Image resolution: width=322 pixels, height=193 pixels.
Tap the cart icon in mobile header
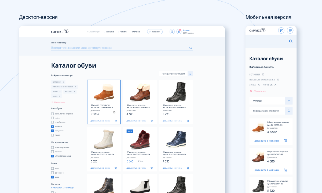tap(281, 31)
